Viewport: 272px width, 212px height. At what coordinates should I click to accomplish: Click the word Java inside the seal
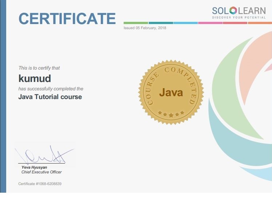[x=171, y=93]
